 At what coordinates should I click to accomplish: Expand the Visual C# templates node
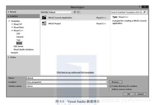point(12,24)
